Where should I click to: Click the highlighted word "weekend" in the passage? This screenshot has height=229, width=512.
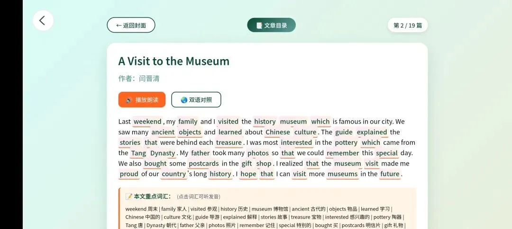pyautogui.click(x=147, y=122)
